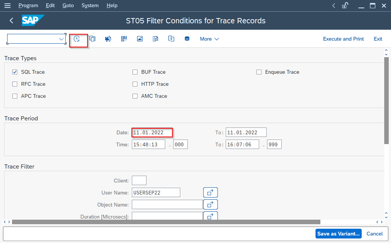Image resolution: width=391 pixels, height=243 pixels.
Task: Click the User Name field USERSEP22
Action: coord(156,193)
